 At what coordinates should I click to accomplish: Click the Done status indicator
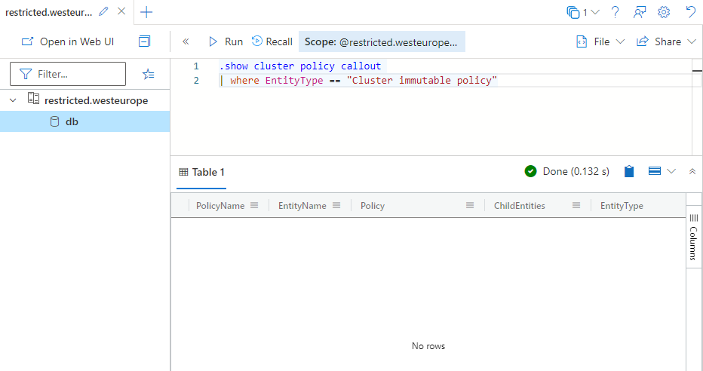click(x=566, y=172)
